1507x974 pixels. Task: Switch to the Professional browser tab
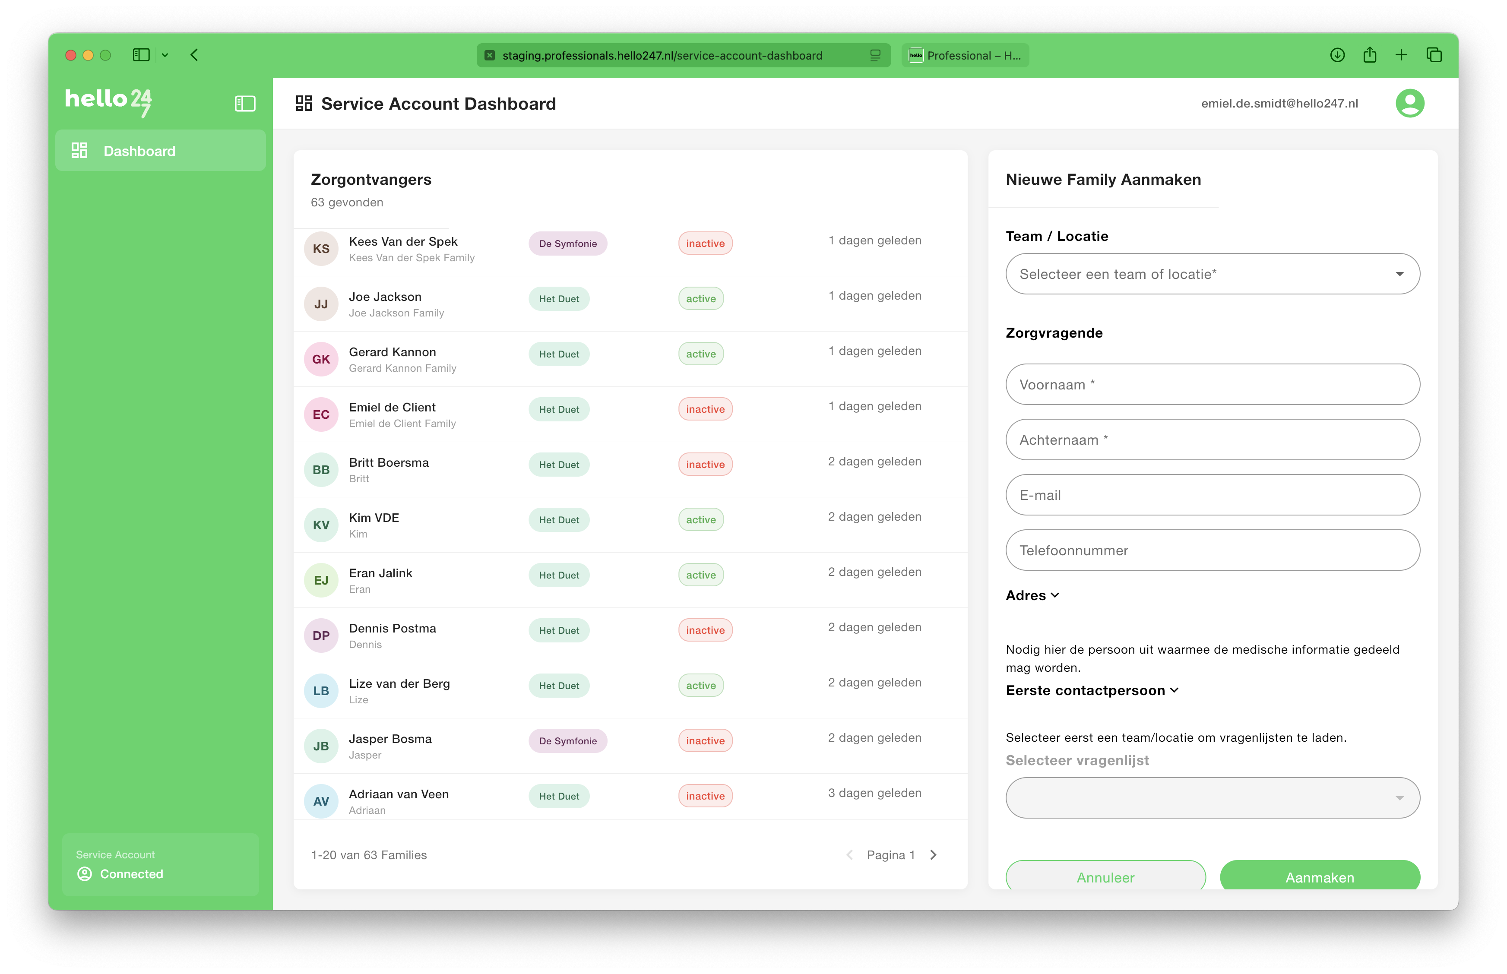965,56
